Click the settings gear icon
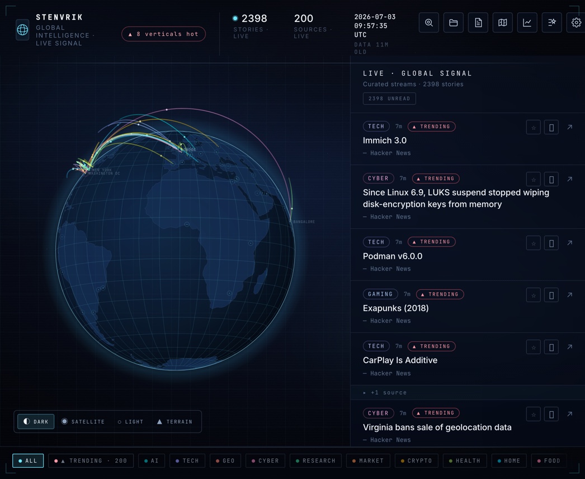 coord(576,23)
